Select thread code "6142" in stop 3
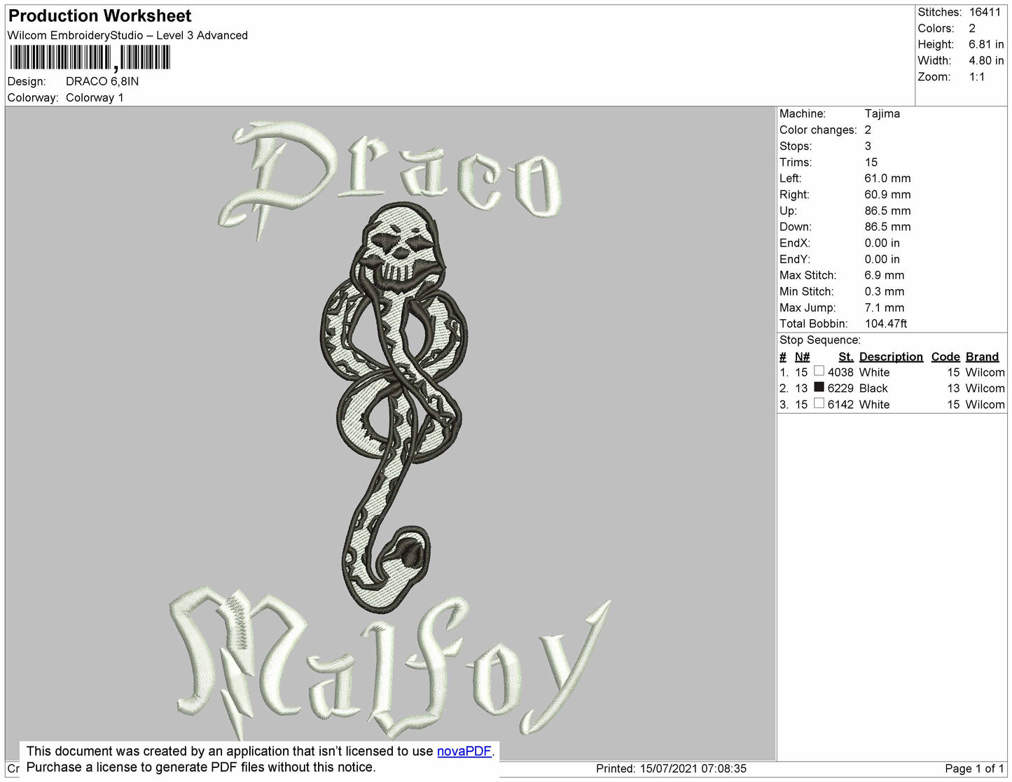Image resolution: width=1012 pixels, height=782 pixels. [840, 404]
